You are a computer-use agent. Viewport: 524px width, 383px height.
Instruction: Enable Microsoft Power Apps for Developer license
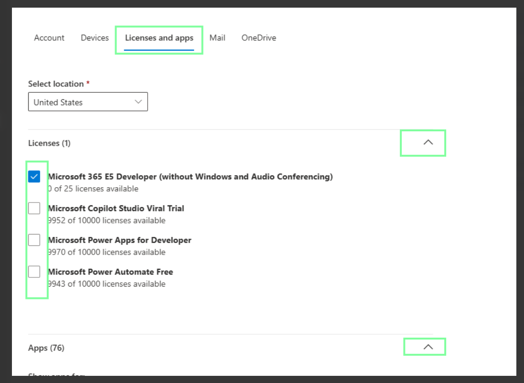34,240
